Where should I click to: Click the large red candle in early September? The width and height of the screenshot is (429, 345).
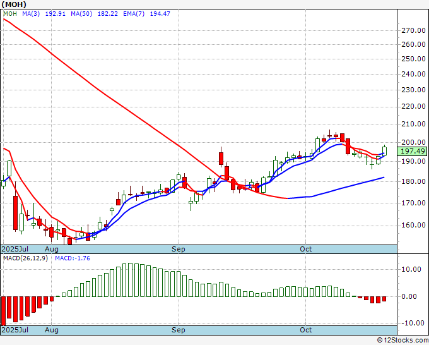[x=221, y=158]
